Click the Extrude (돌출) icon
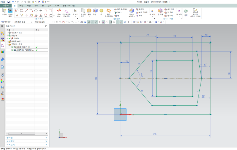The height and width of the screenshot is (150, 237). pyautogui.click(x=89, y=11)
